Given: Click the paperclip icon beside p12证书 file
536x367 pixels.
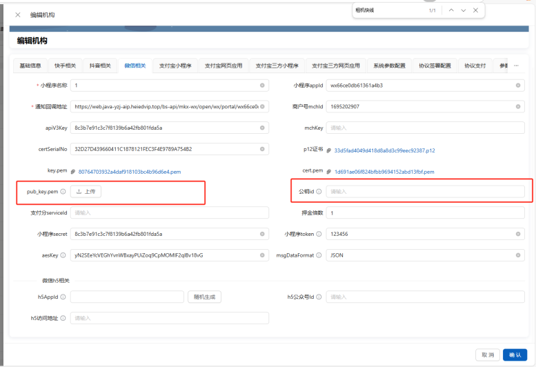Looking at the screenshot, I should (328, 150).
